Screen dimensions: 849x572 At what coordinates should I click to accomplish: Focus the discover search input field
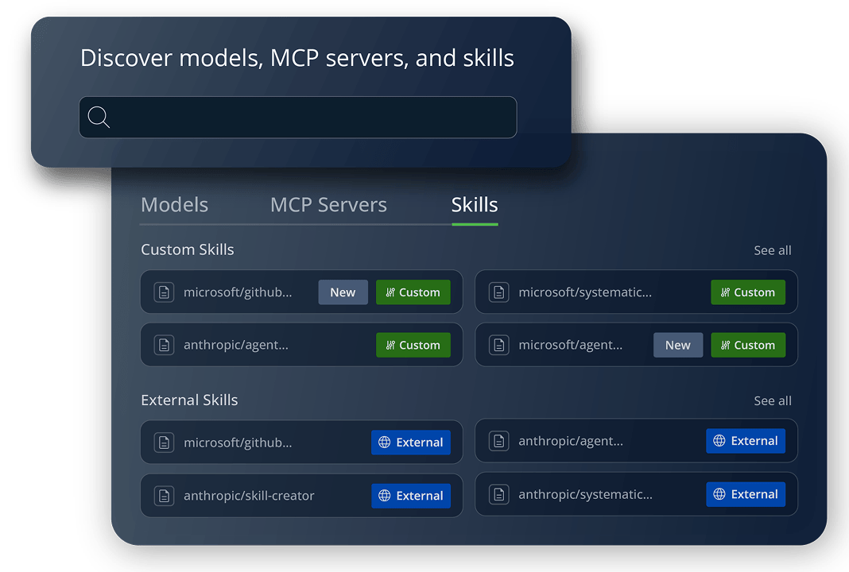298,118
